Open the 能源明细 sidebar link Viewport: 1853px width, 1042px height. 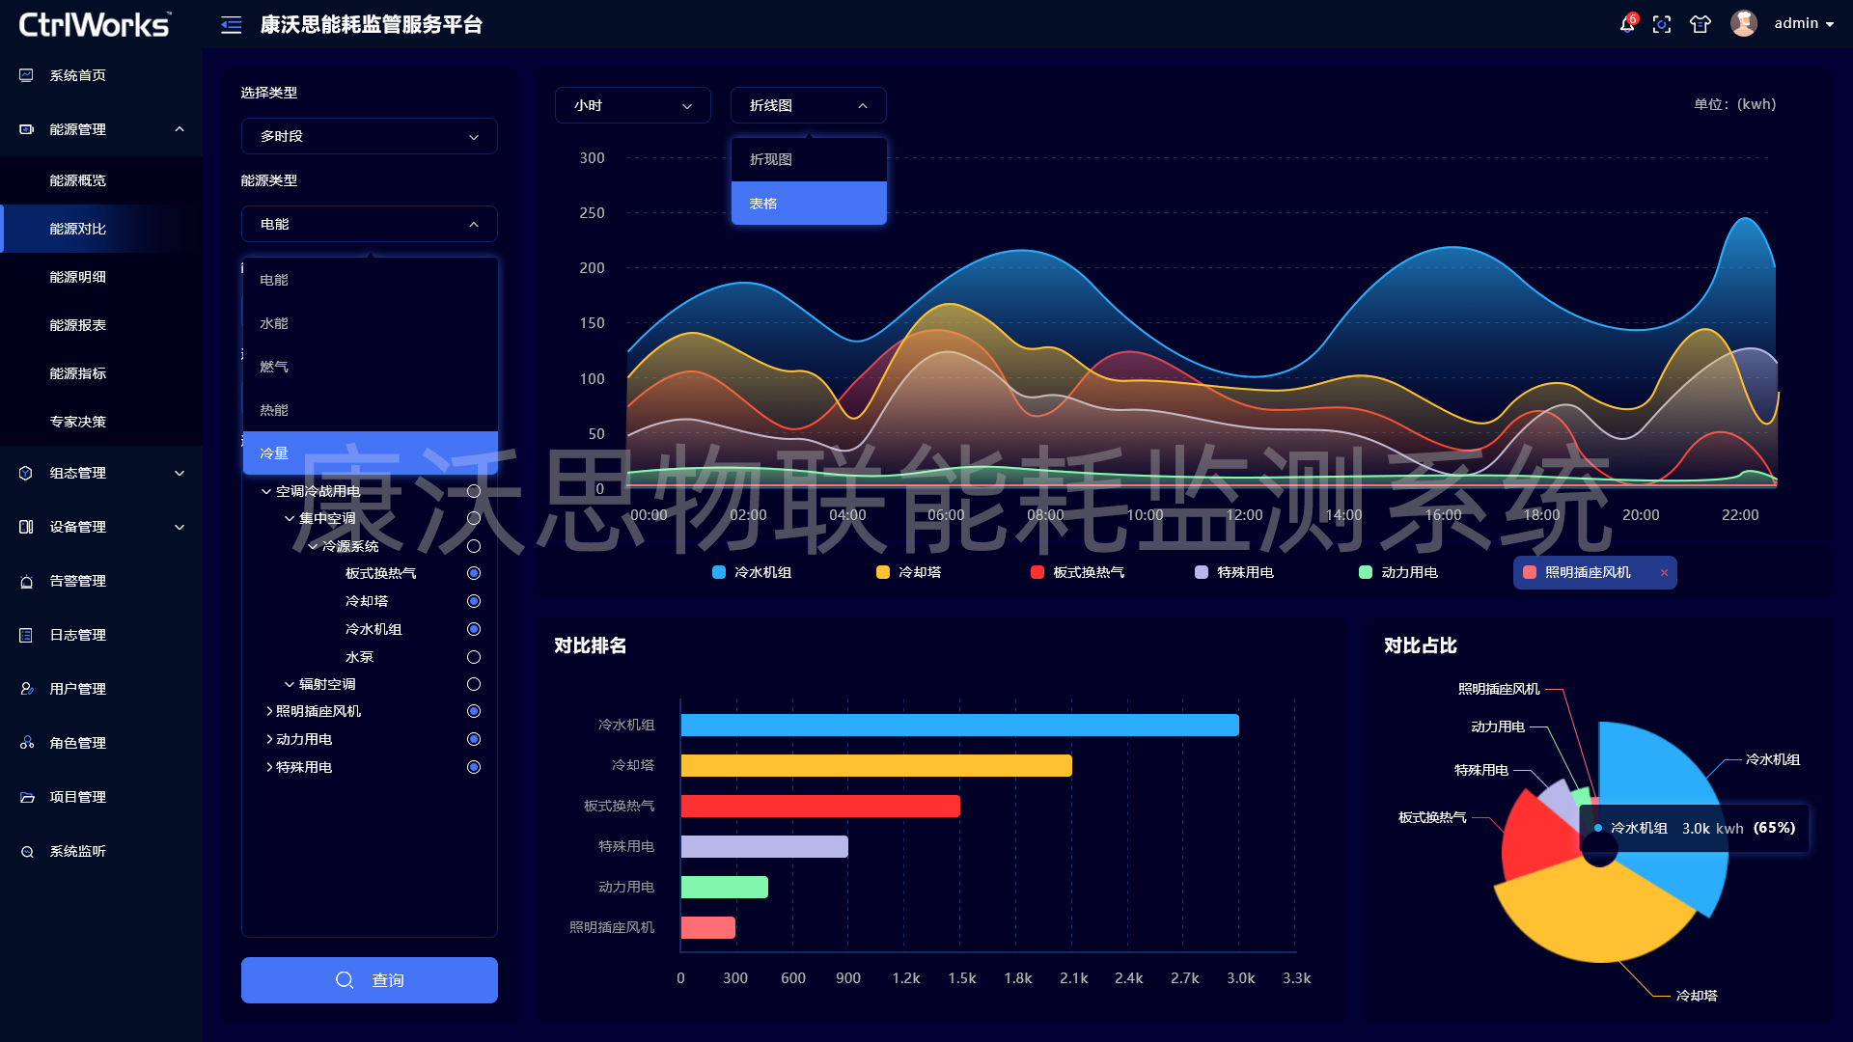(x=78, y=277)
